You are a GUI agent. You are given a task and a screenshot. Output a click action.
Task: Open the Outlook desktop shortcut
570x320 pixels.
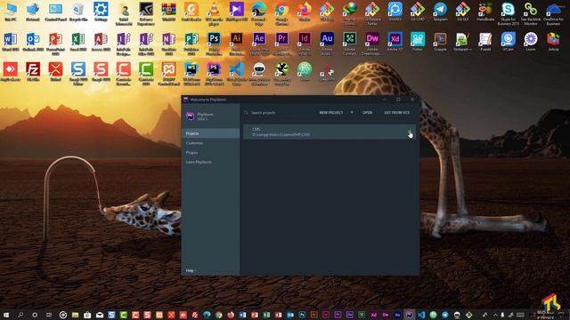[33, 42]
